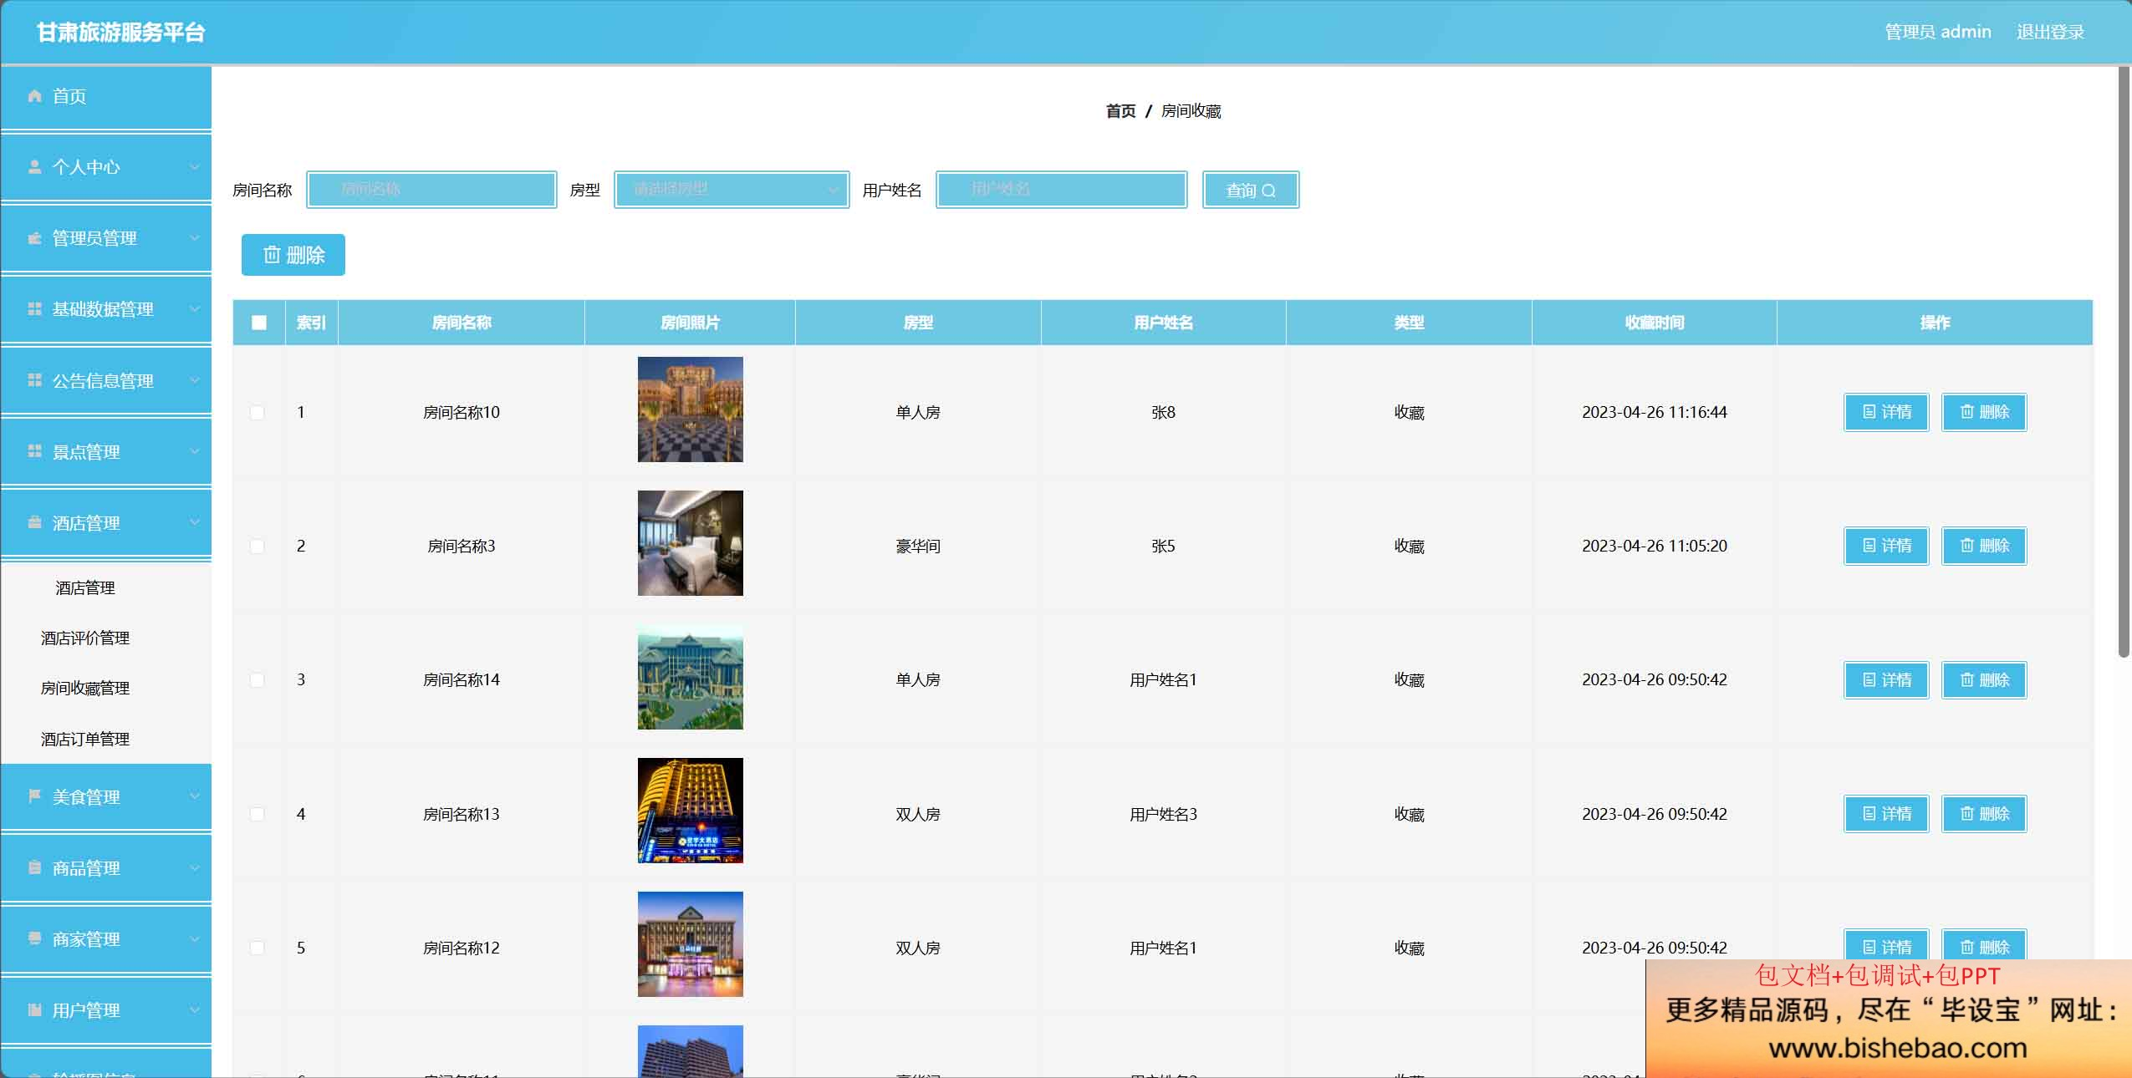
Task: Click 删除 button for 房间名称12 row
Action: [x=1984, y=947]
